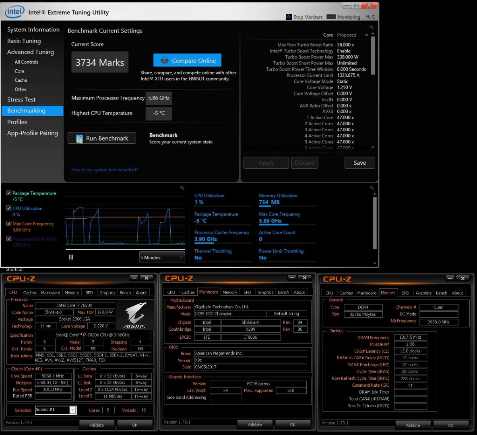Select All Controls under Advanced Tuning
Image resolution: width=477 pixels, height=435 pixels.
click(27, 62)
